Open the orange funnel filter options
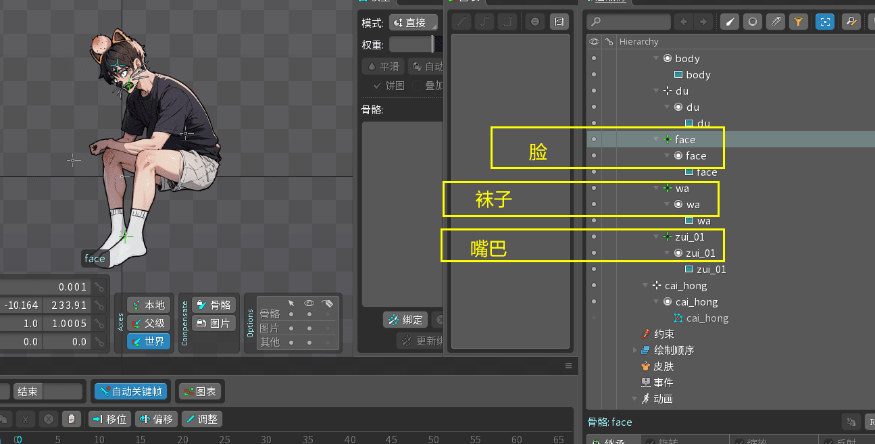875x444 pixels. [x=799, y=22]
